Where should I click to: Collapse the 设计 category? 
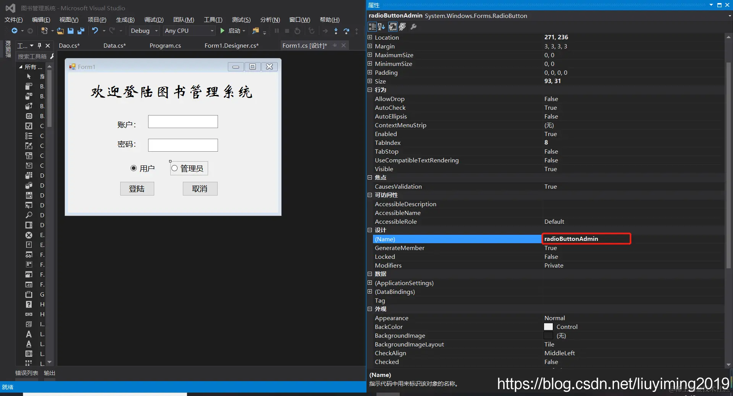pyautogui.click(x=370, y=230)
